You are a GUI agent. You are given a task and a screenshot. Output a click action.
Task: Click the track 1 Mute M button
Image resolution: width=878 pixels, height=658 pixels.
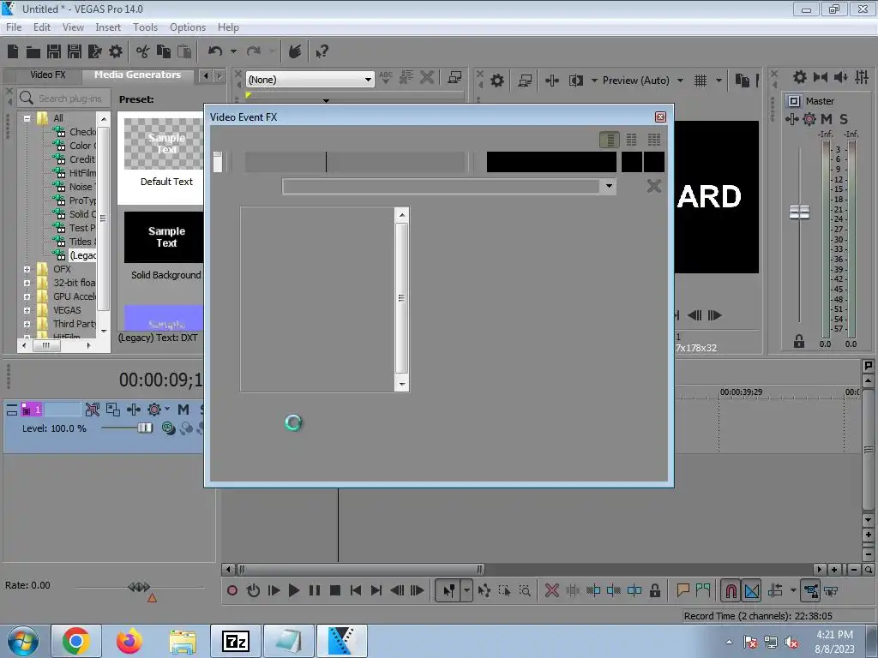[183, 410]
